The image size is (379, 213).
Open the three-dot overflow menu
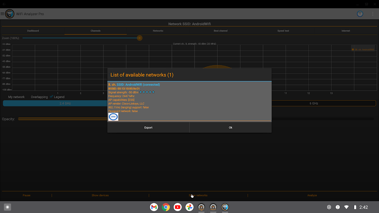coord(373,14)
